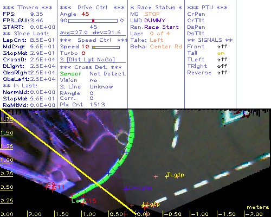
Task: Toggle the Tail signal on indicator
Action: [221, 53]
